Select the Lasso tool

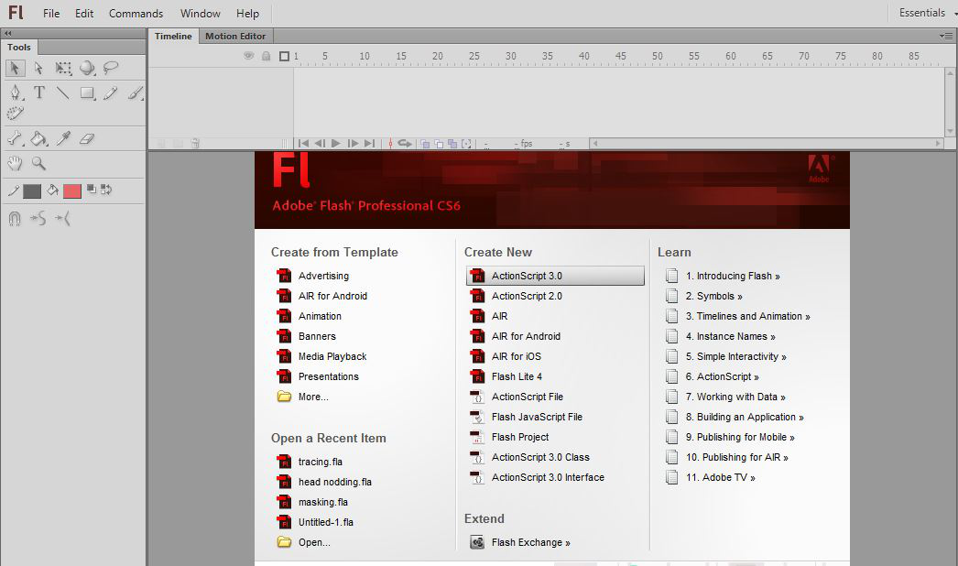(111, 68)
